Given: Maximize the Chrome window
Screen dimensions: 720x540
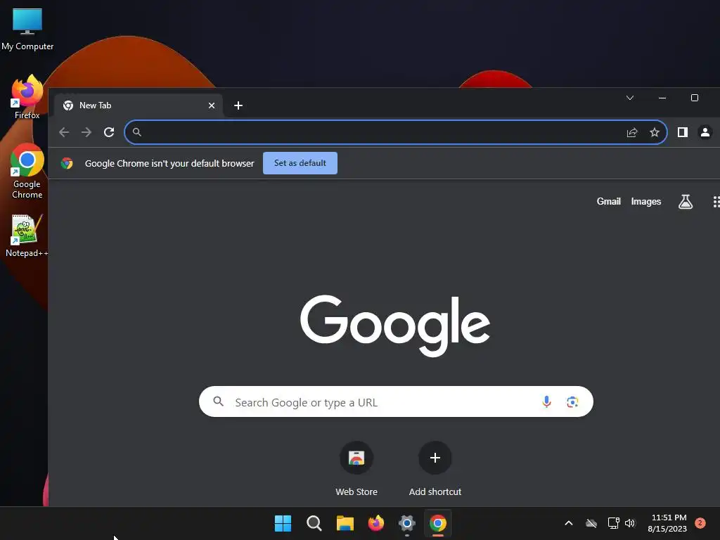Looking at the screenshot, I should click(x=694, y=98).
